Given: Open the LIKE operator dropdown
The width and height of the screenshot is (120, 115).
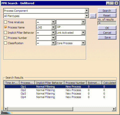Looking at the screenshot, I should pyautogui.click(x=53, y=27).
